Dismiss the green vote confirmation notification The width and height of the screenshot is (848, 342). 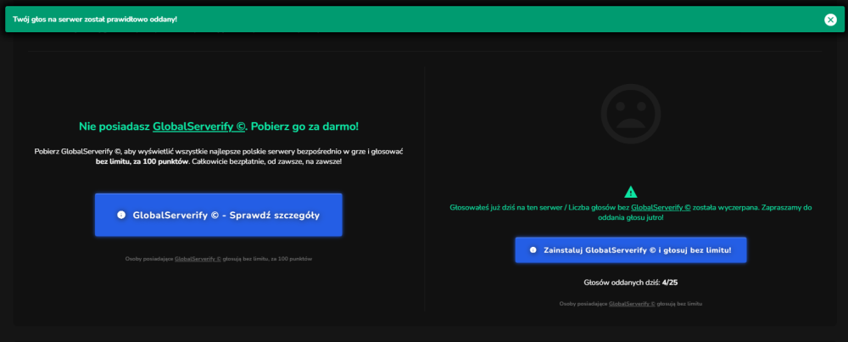830,20
